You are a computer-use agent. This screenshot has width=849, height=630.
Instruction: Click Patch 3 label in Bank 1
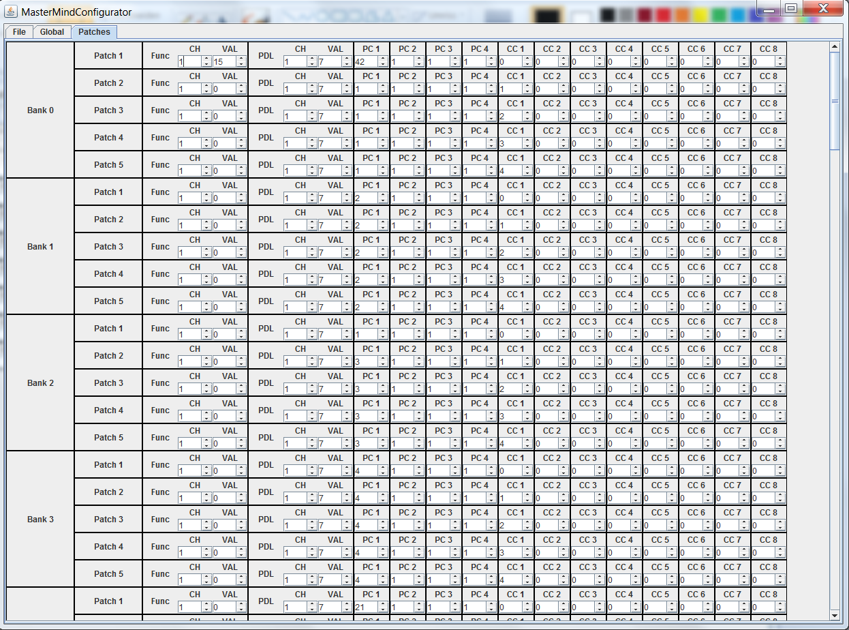tap(108, 247)
